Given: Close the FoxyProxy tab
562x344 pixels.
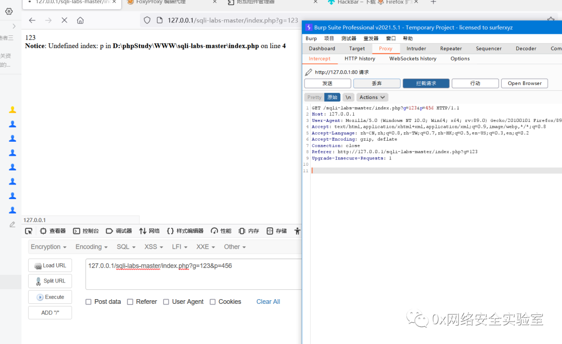Looking at the screenshot, I should pyautogui.click(x=215, y=2).
